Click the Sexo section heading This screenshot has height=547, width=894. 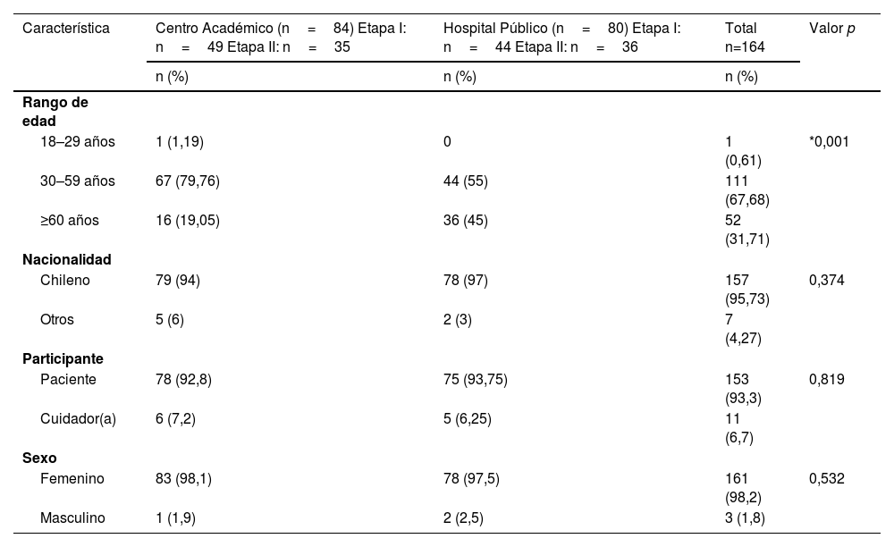pyautogui.click(x=39, y=459)
